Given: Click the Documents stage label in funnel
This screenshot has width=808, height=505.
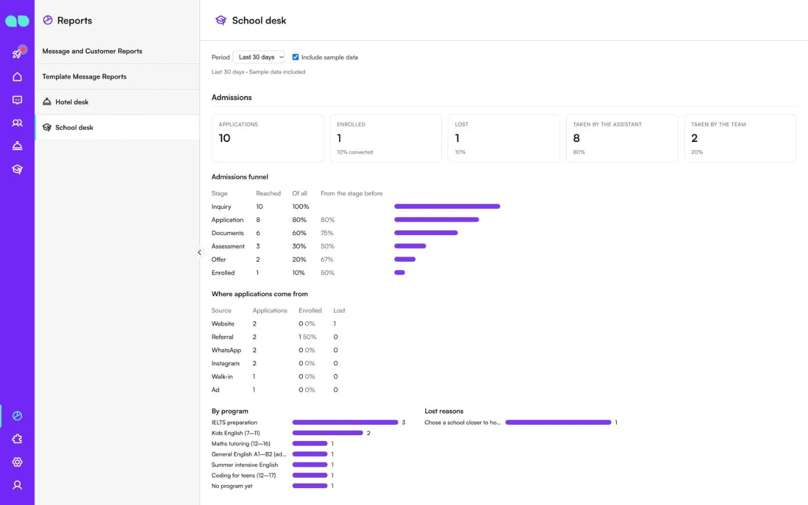Looking at the screenshot, I should pyautogui.click(x=227, y=233).
